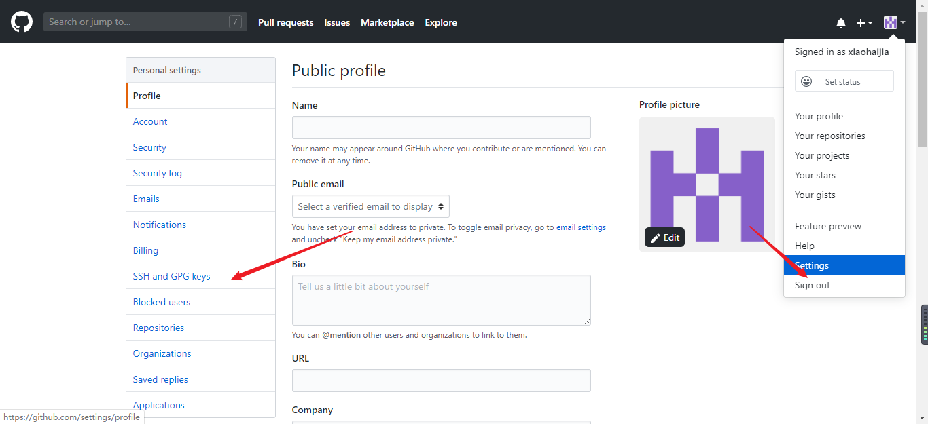
Task: Click the GitHub Octocat logo
Action: (x=22, y=22)
